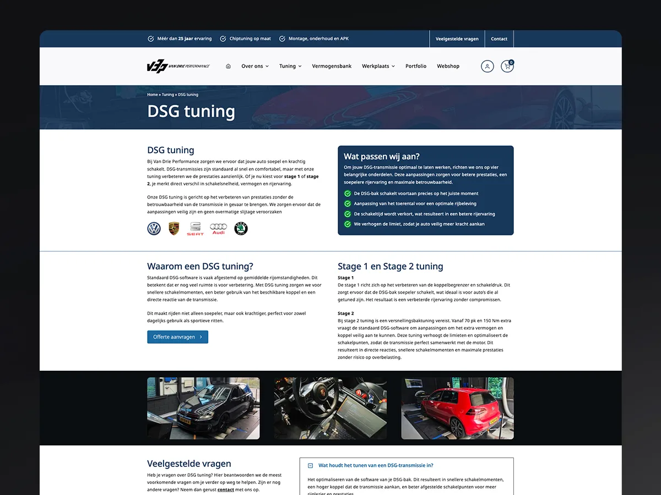Click the Van Drie Performance logo
661x495 pixels.
coord(178,66)
